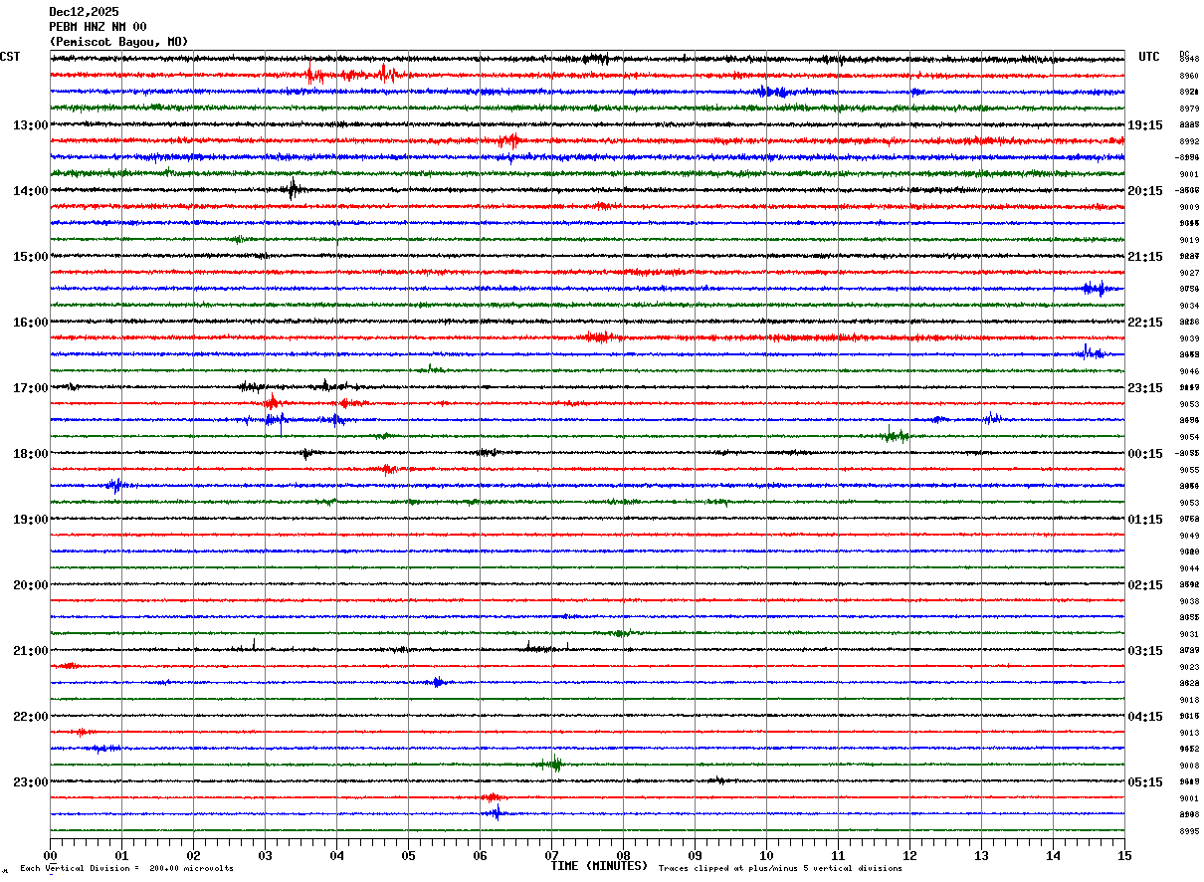Select the 16:00 CST row label
The height and width of the screenshot is (882, 1204).
click(x=31, y=323)
